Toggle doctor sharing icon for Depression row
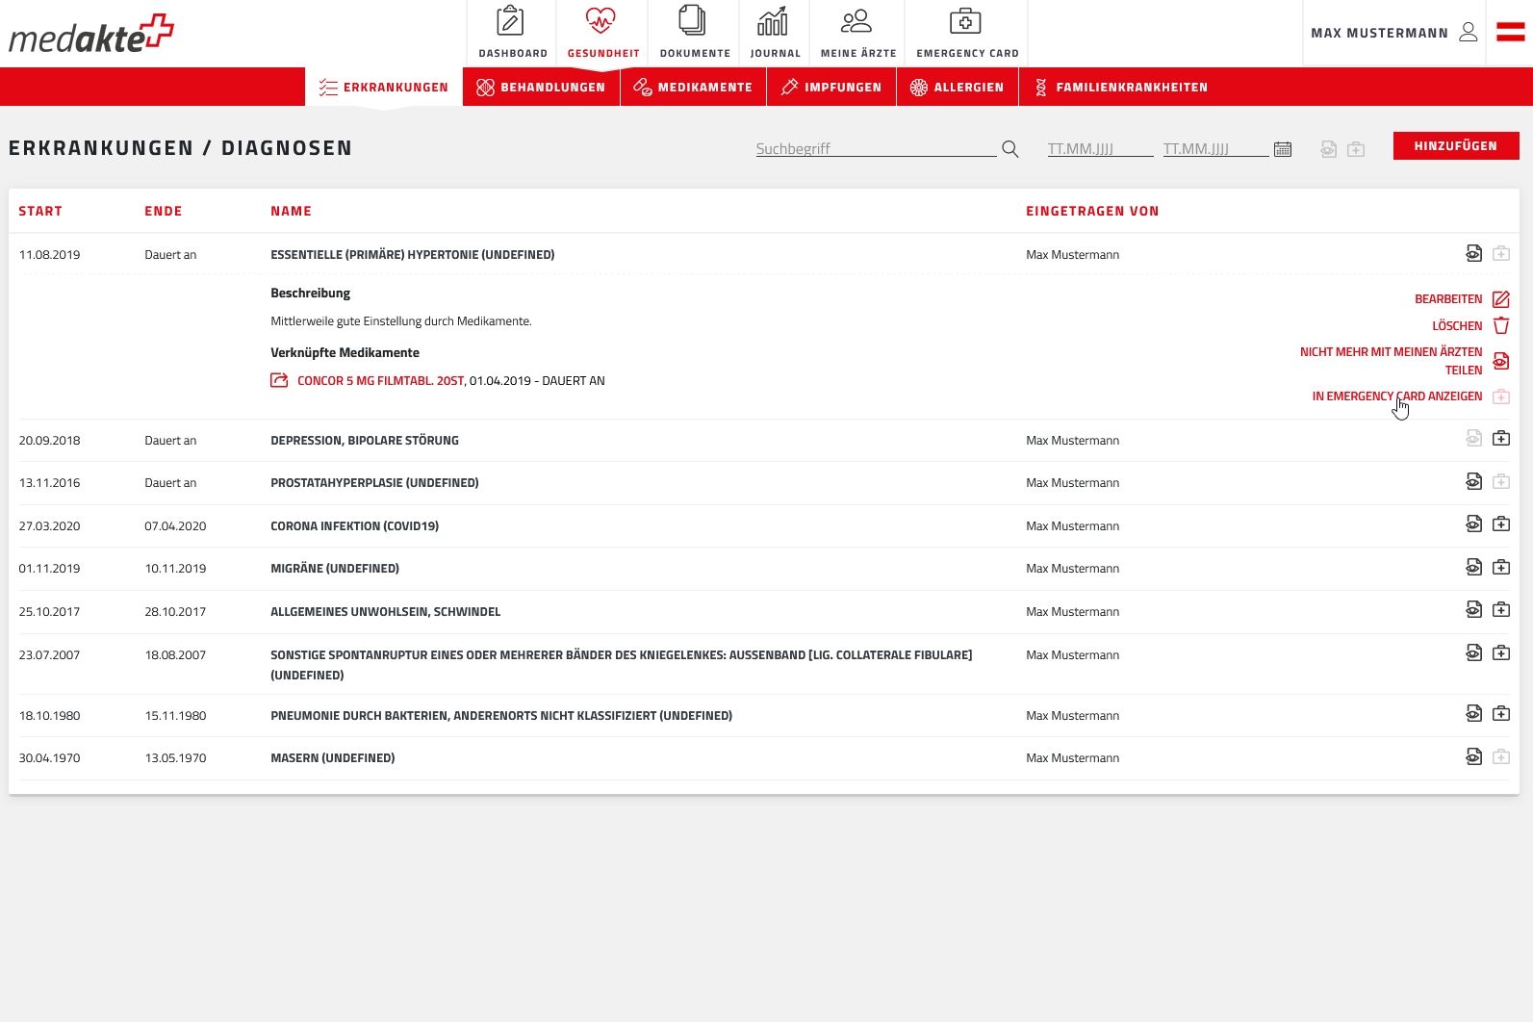 [1473, 439]
